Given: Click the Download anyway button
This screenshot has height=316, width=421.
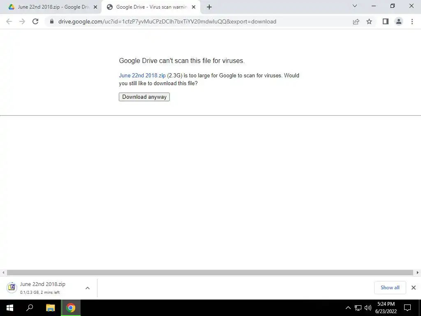Looking at the screenshot, I should pos(144,97).
